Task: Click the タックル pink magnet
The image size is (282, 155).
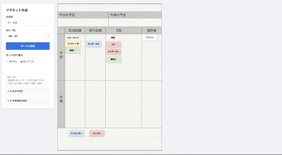Action: click(97, 134)
